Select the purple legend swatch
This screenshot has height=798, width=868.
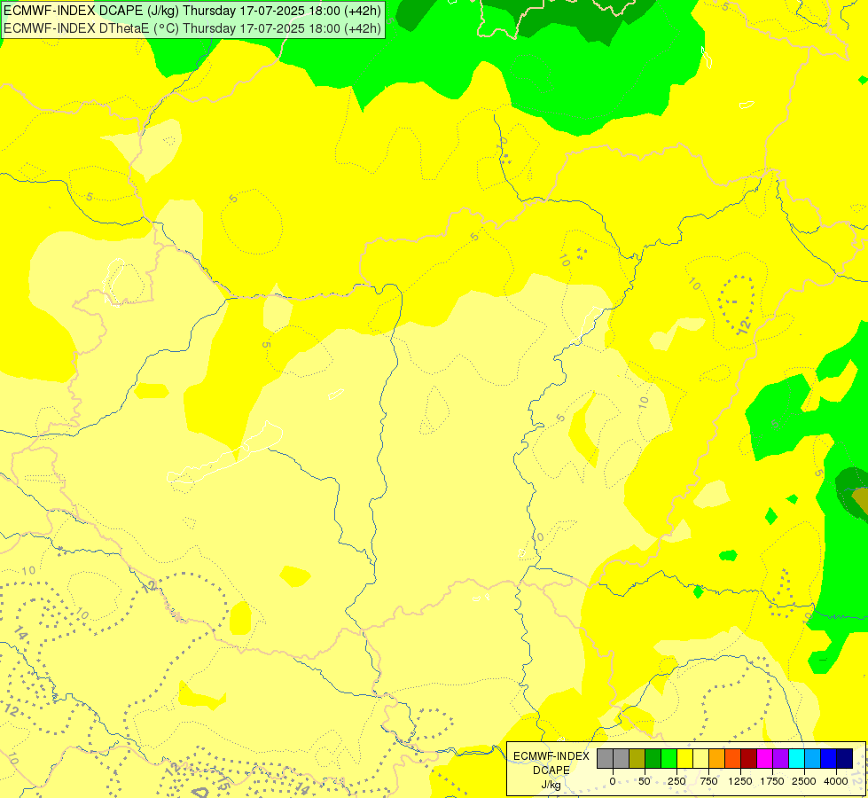click(x=780, y=758)
